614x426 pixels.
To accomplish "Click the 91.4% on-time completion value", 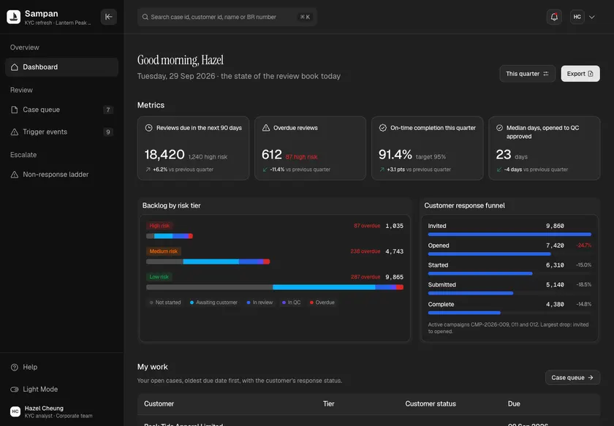I will 395,155.
